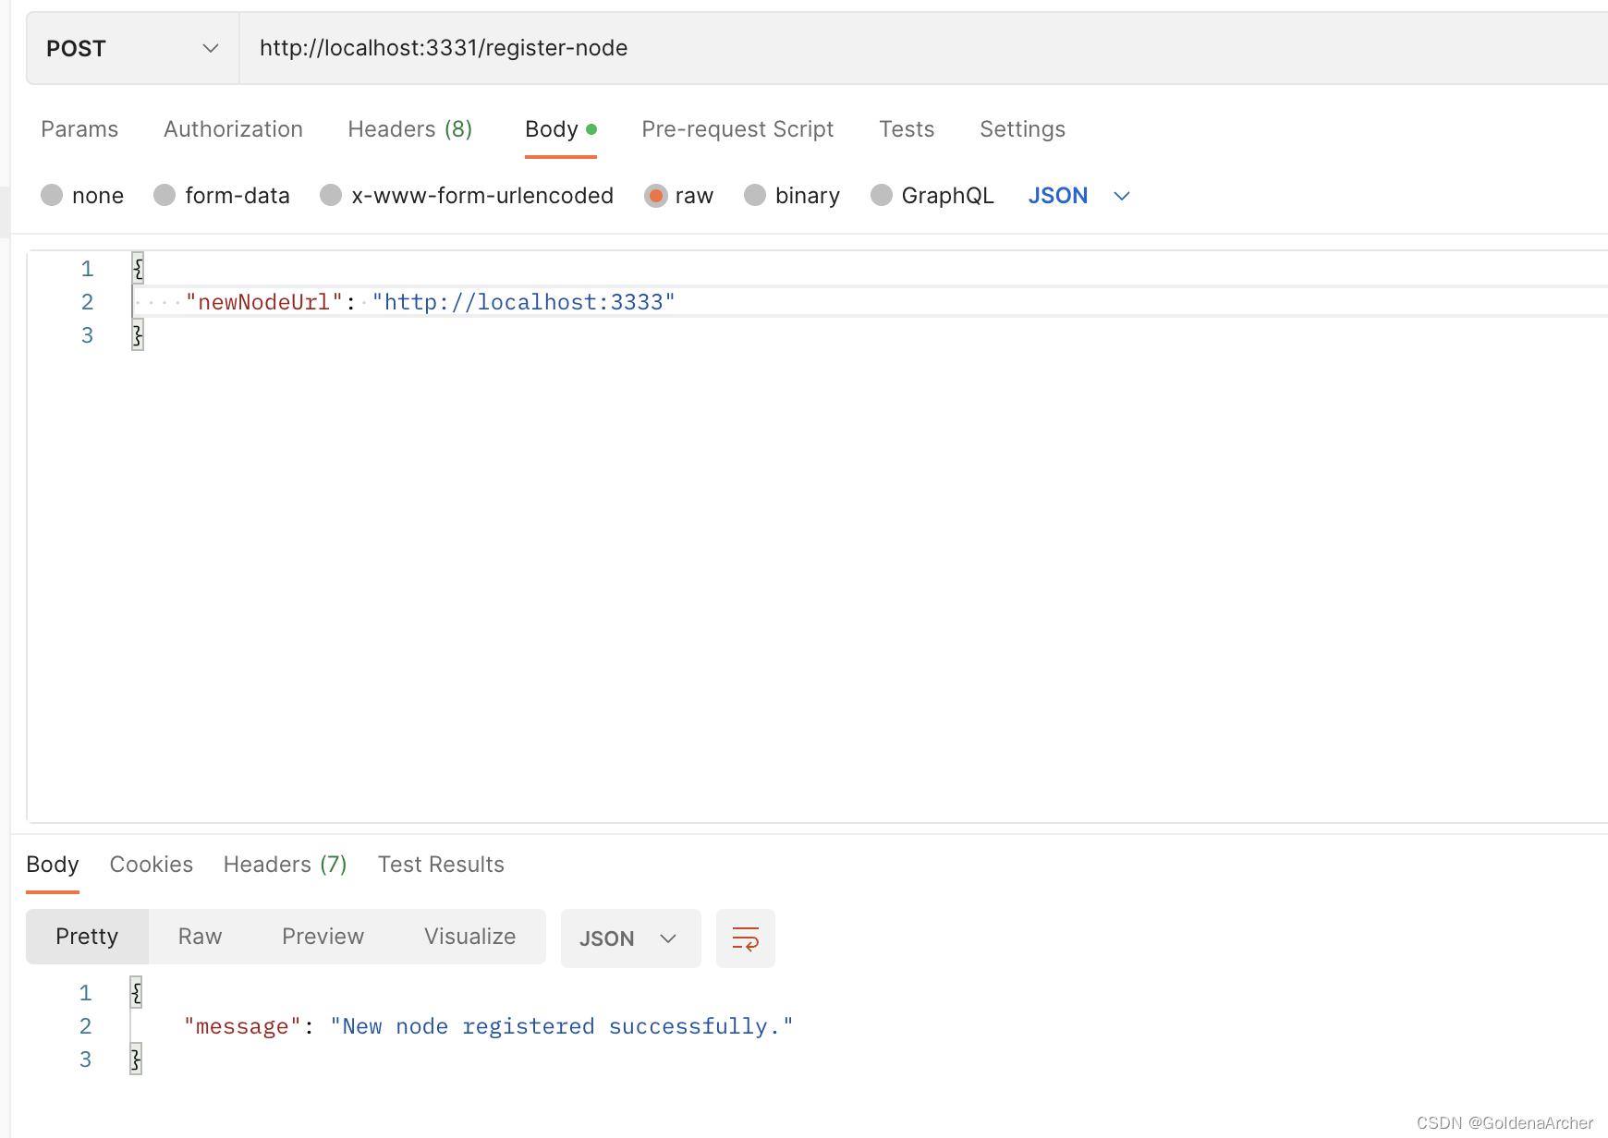Open the response Cookies tab
This screenshot has width=1608, height=1138.
[x=152, y=865]
